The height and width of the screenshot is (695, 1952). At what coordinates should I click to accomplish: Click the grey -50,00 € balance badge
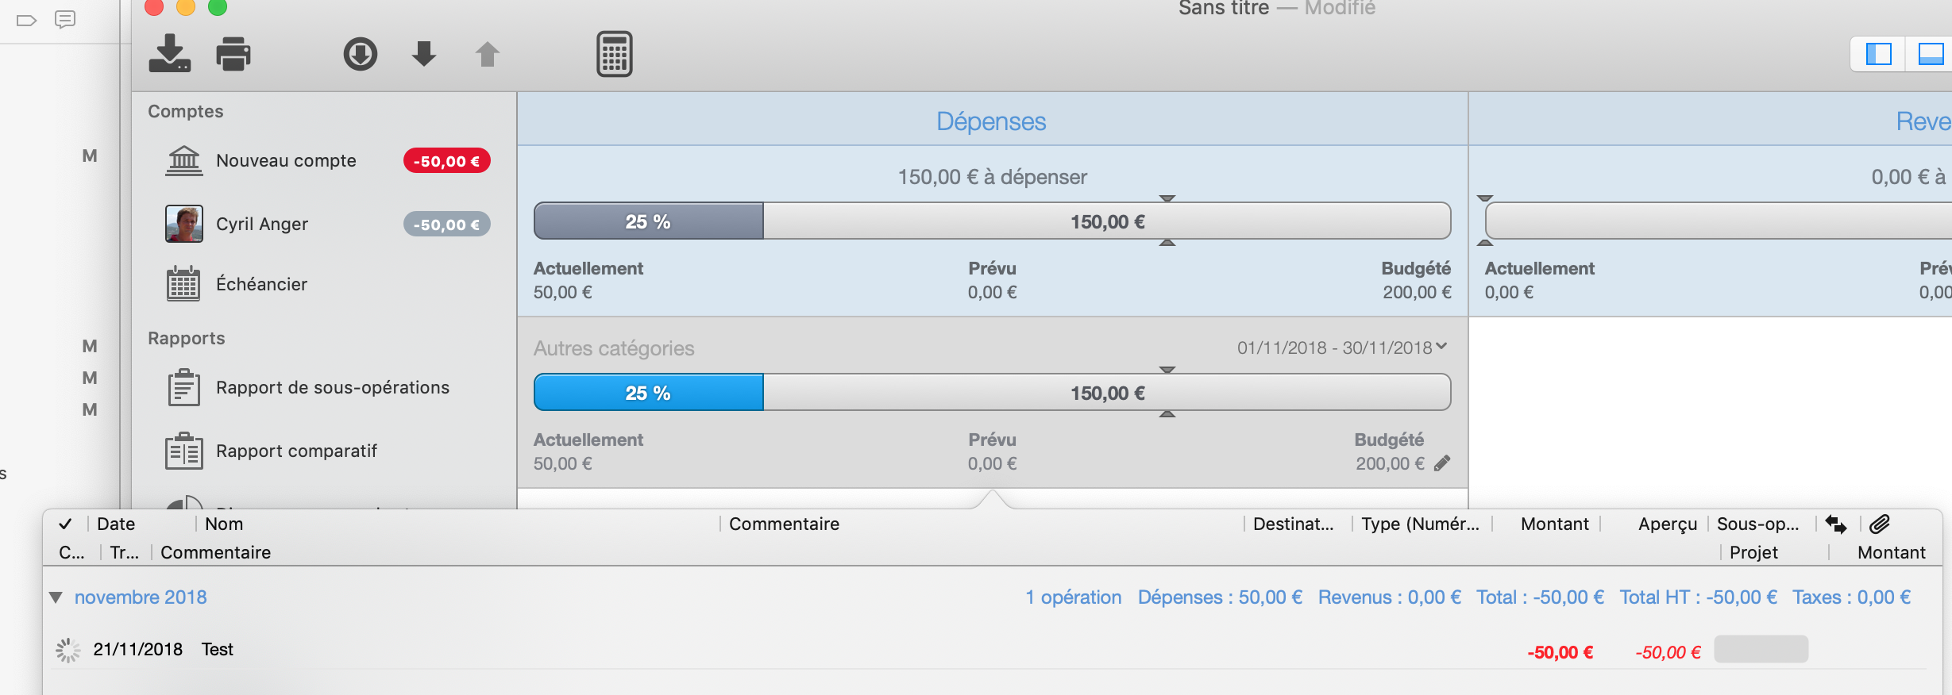(447, 225)
